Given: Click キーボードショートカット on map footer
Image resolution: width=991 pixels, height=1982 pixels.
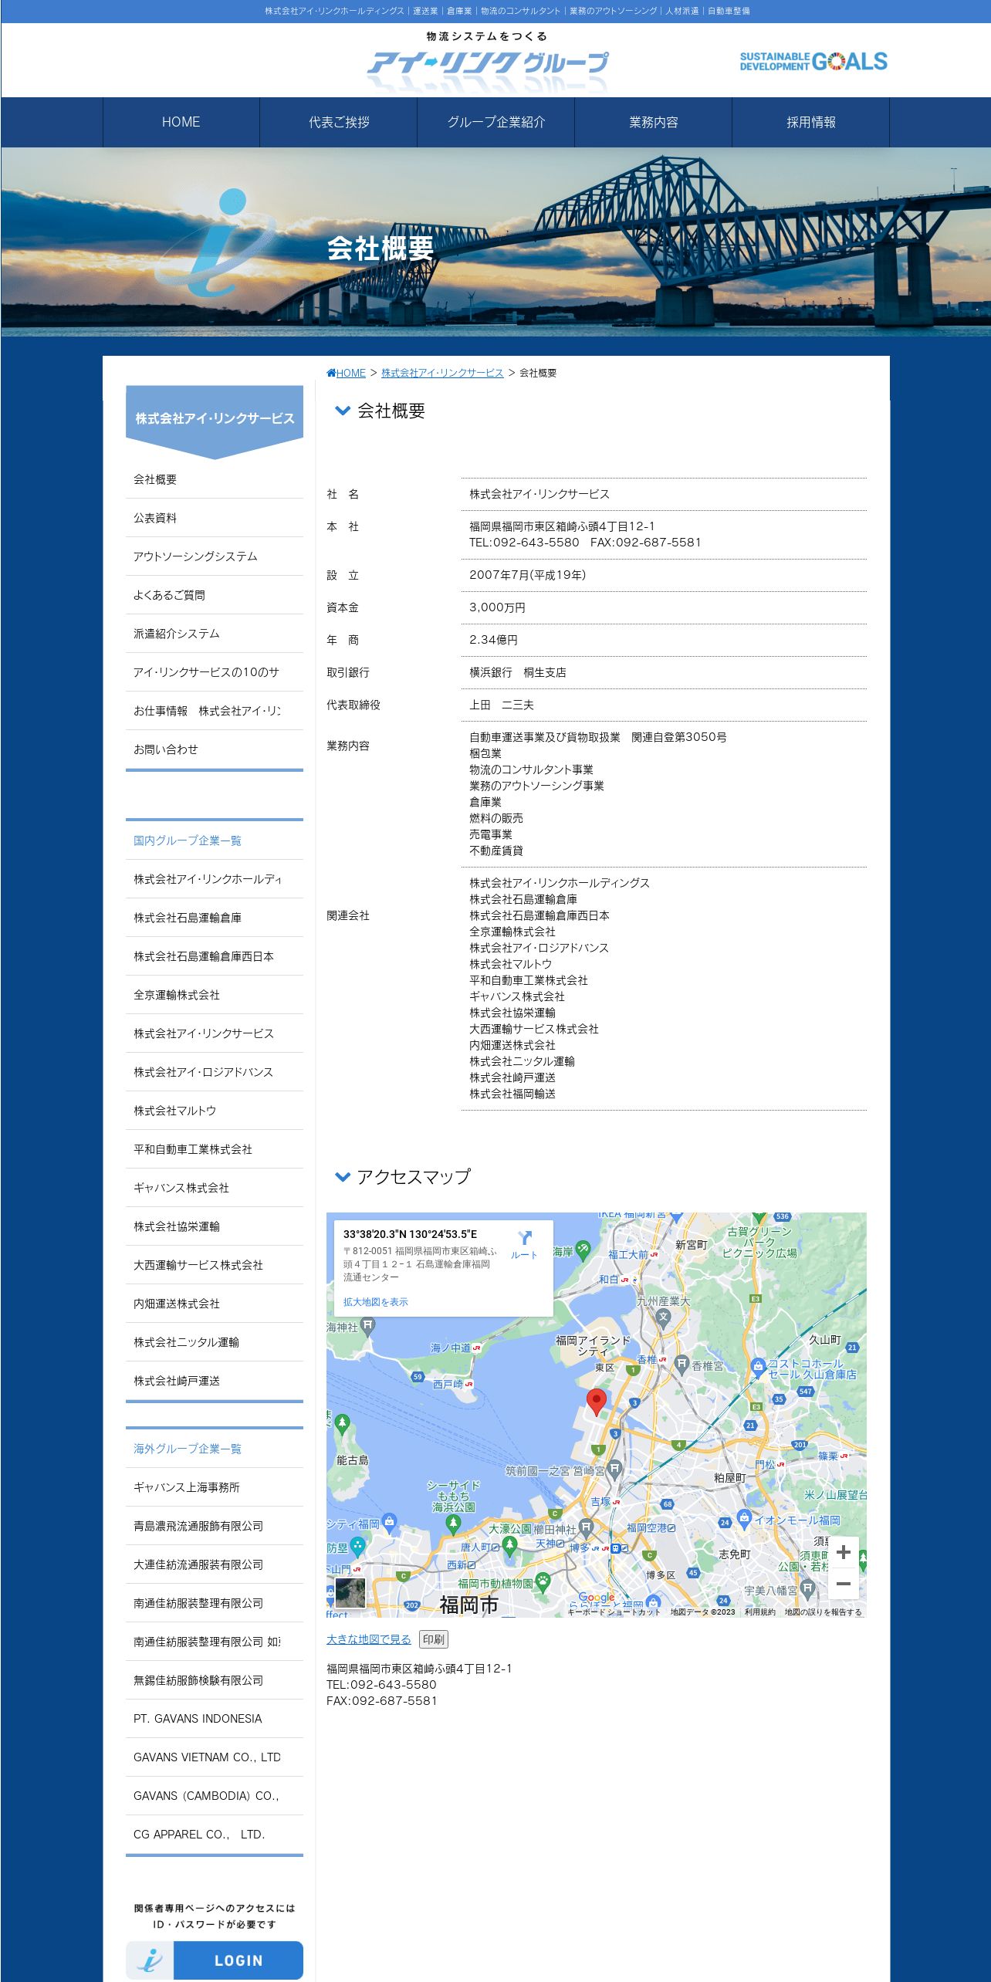Looking at the screenshot, I should pos(614,1612).
